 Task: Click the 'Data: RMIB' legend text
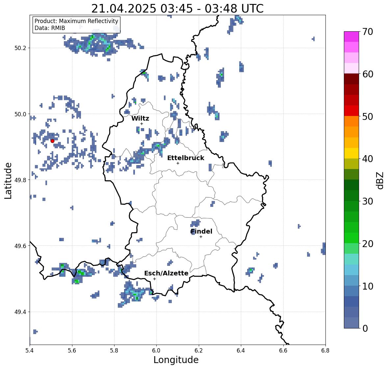(50, 28)
